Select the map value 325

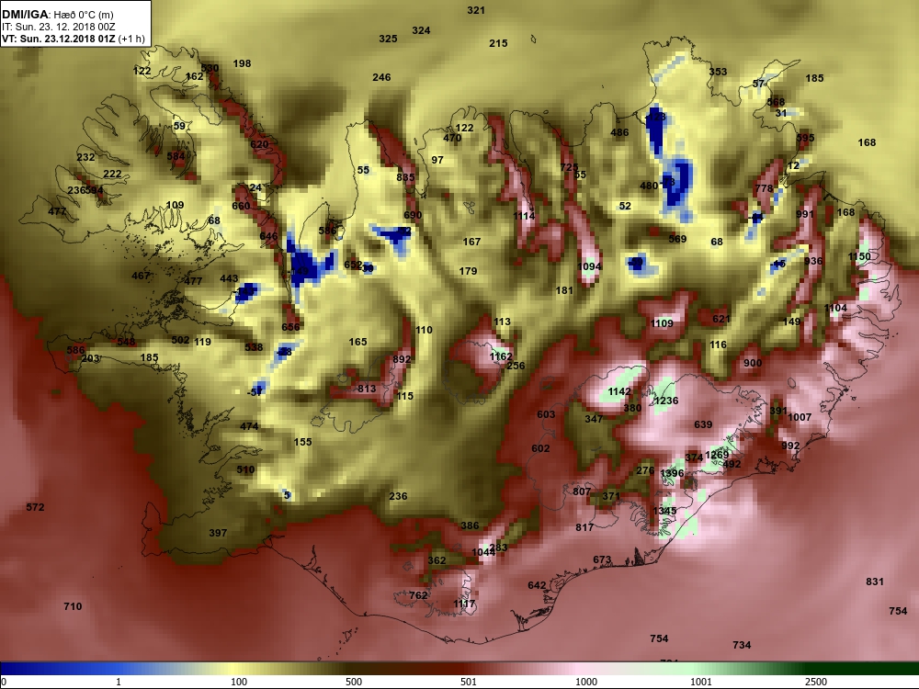(388, 39)
